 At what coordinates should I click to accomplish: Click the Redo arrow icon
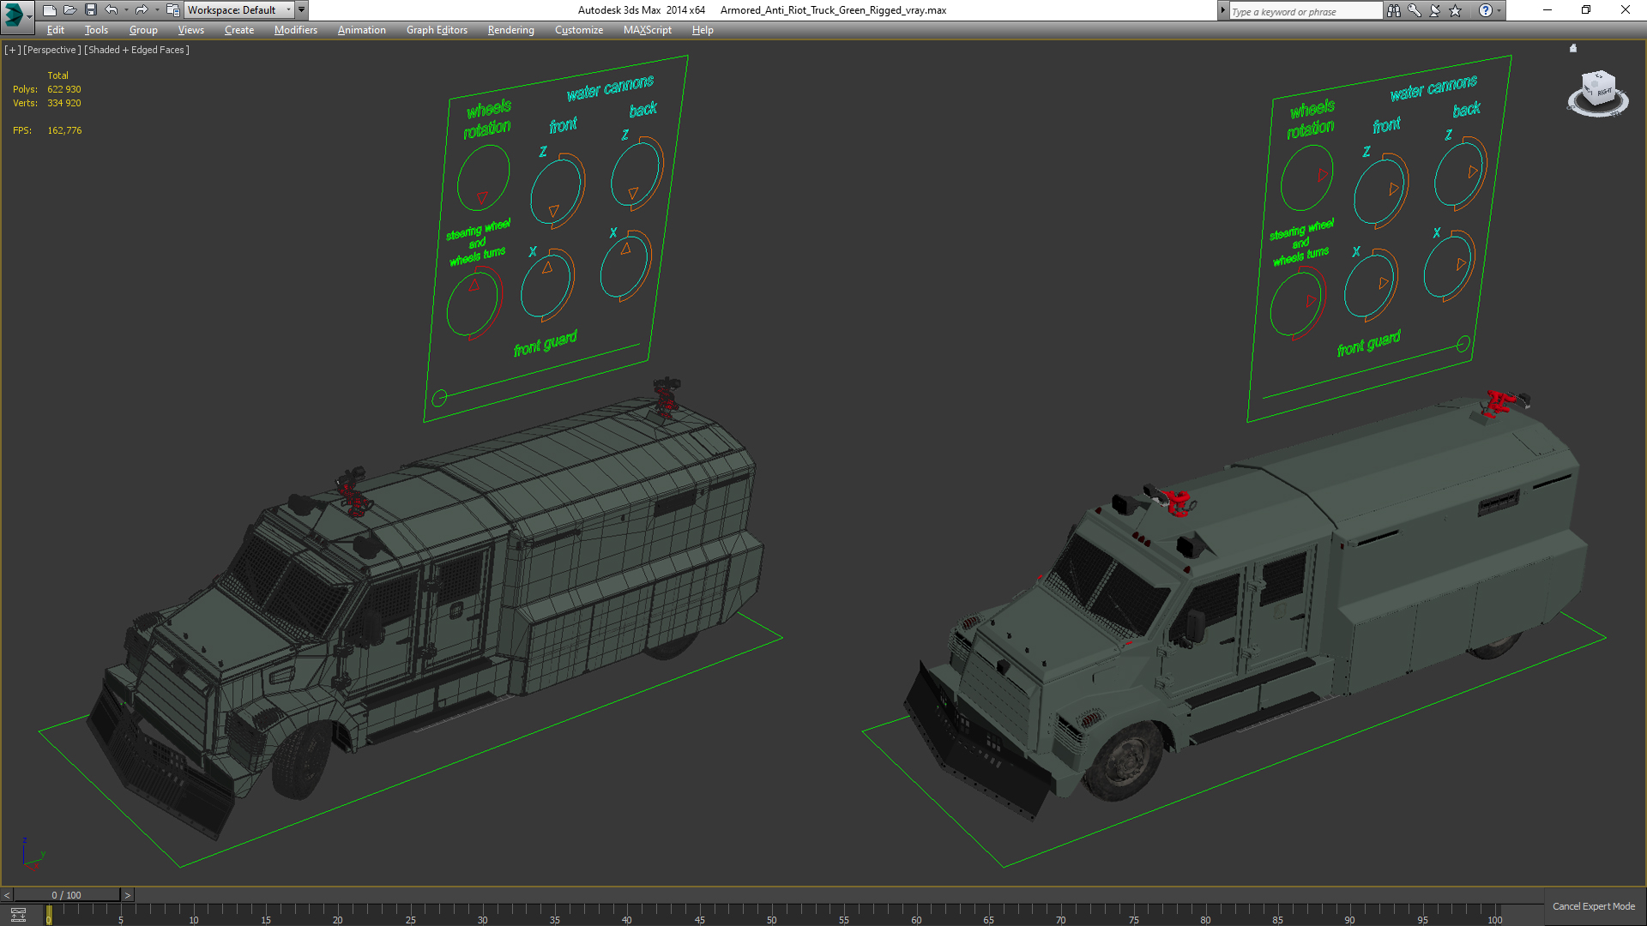[x=142, y=10]
